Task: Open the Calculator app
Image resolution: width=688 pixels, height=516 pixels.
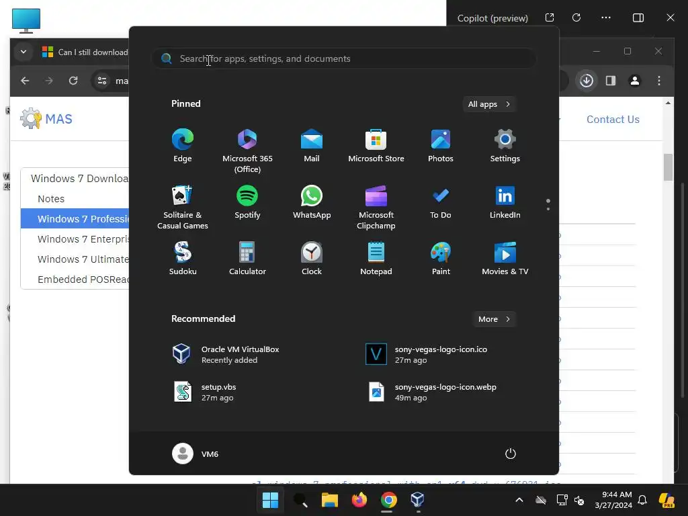Action: pyautogui.click(x=247, y=259)
